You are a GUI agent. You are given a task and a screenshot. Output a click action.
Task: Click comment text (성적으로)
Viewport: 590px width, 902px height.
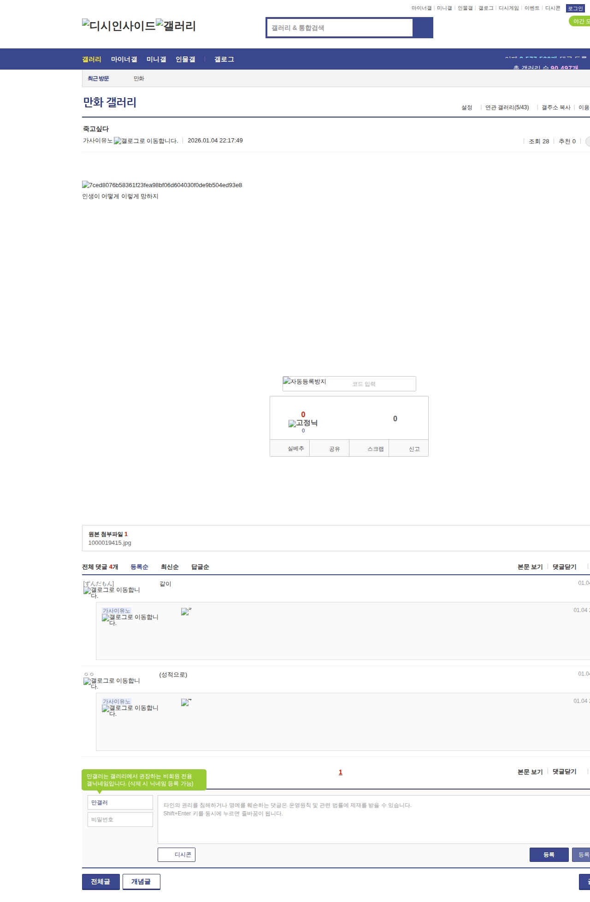173,674
